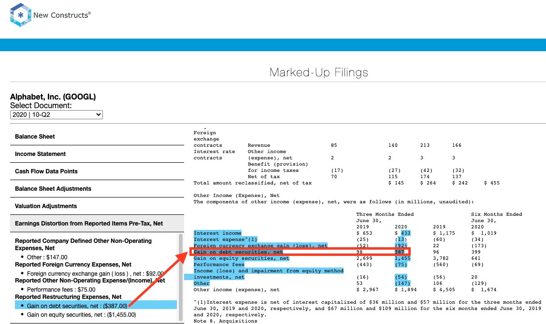Click the Marked-Up Filings heading
Screen dimensions: 546x324
318,72
